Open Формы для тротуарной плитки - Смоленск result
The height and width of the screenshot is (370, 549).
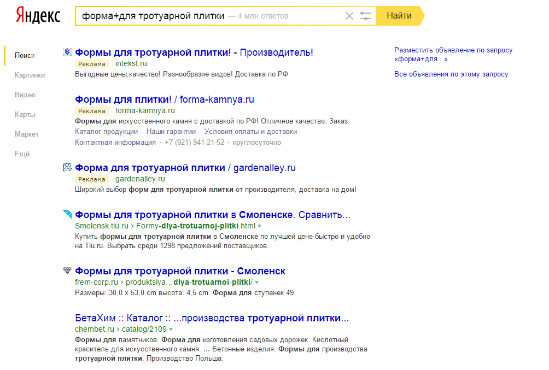[180, 271]
